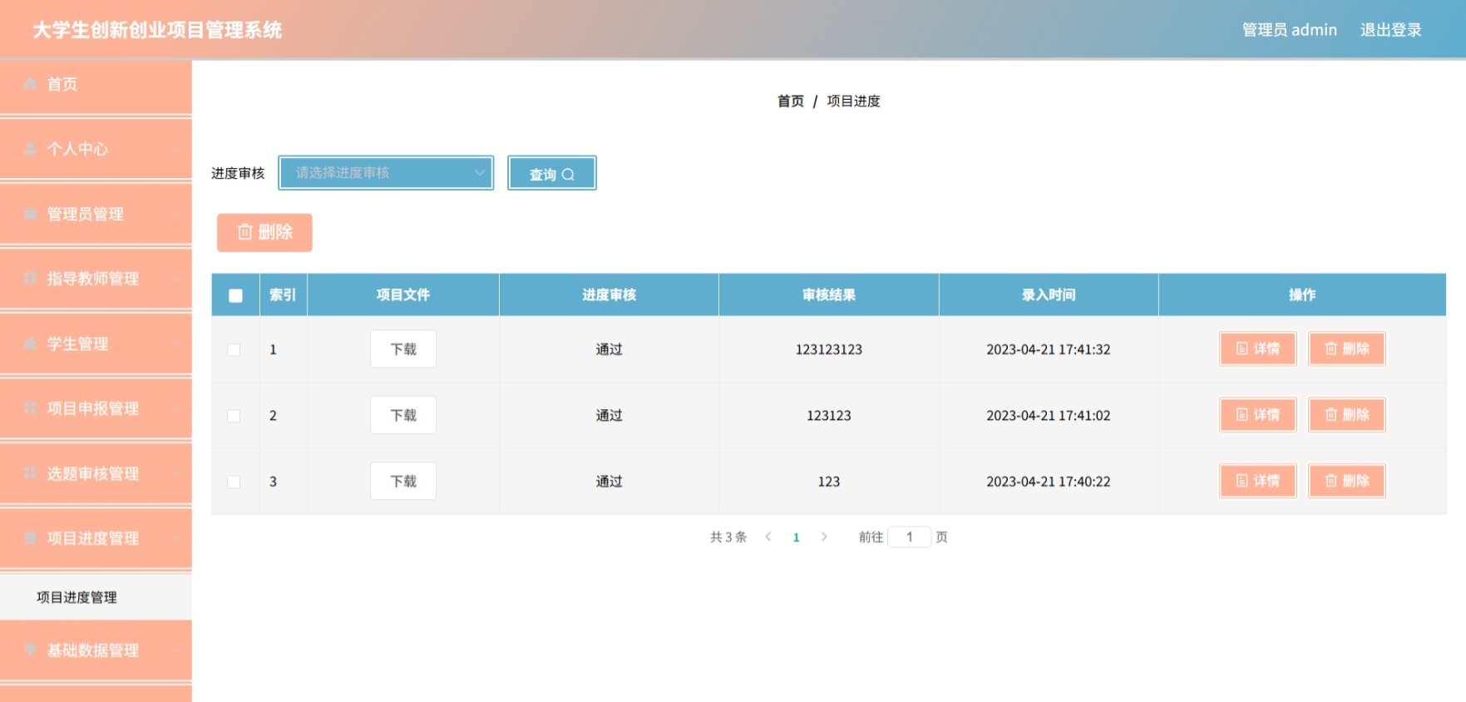Delete row 1 using 删除 button
Screen dimensions: 1466x702
1347,349
